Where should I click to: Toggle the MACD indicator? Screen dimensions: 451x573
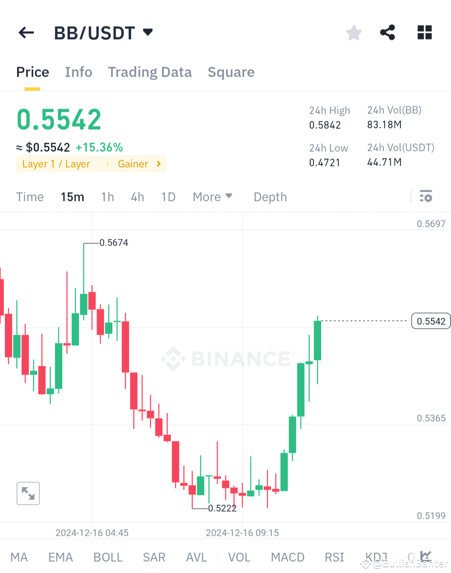click(287, 557)
